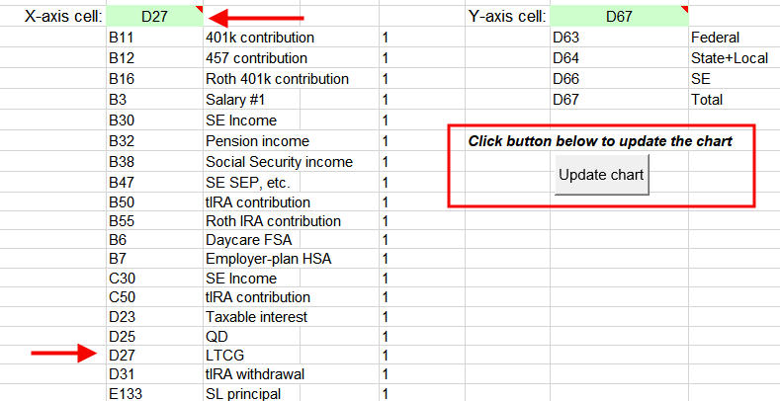Click red comment marker on Y-axis cell
This screenshot has height=401, width=780.
pos(685,9)
